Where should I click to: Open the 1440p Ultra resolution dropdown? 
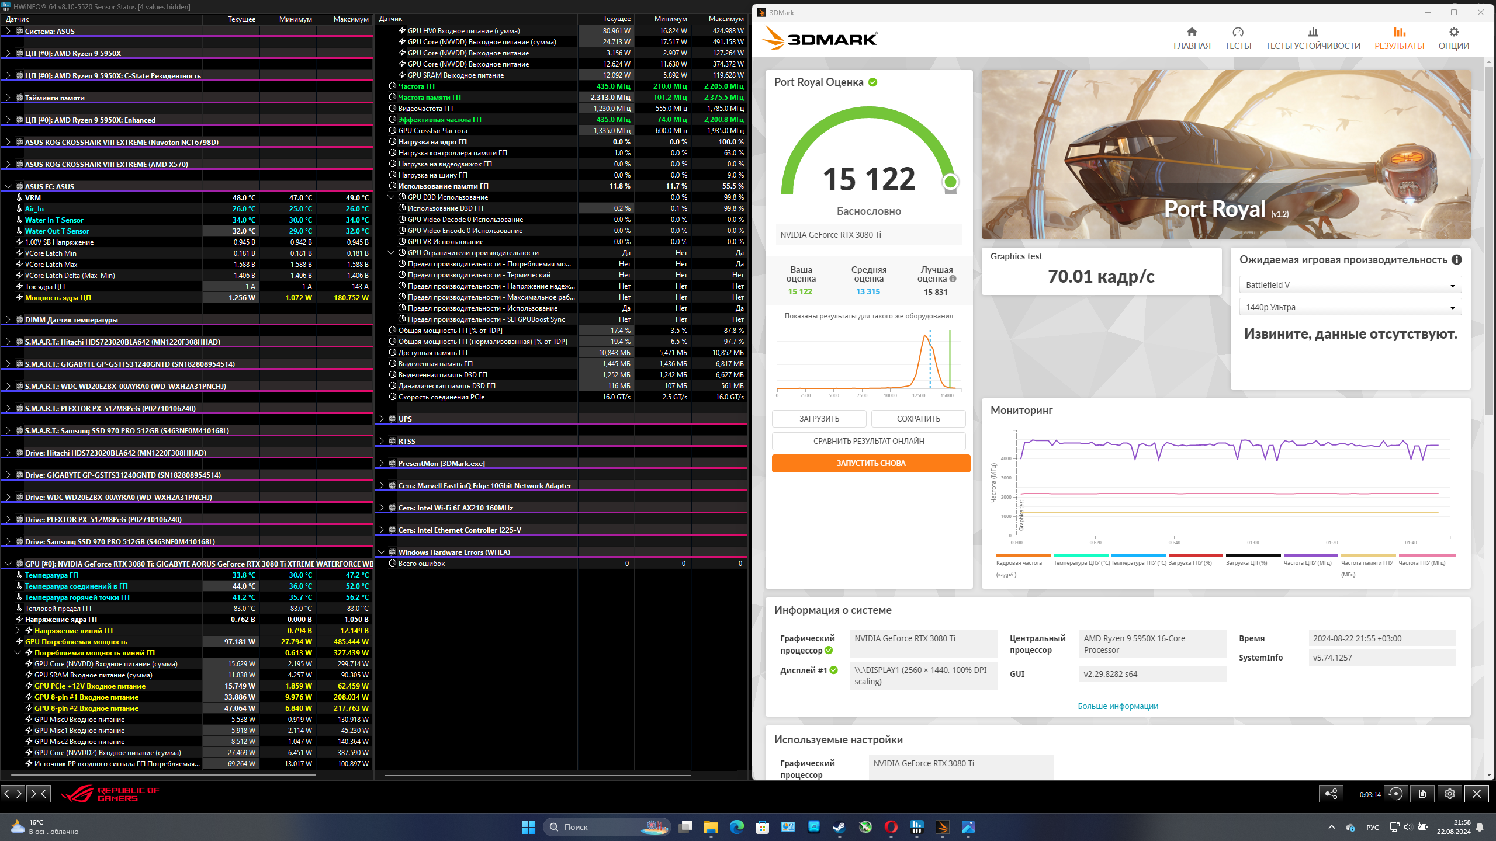(x=1350, y=307)
